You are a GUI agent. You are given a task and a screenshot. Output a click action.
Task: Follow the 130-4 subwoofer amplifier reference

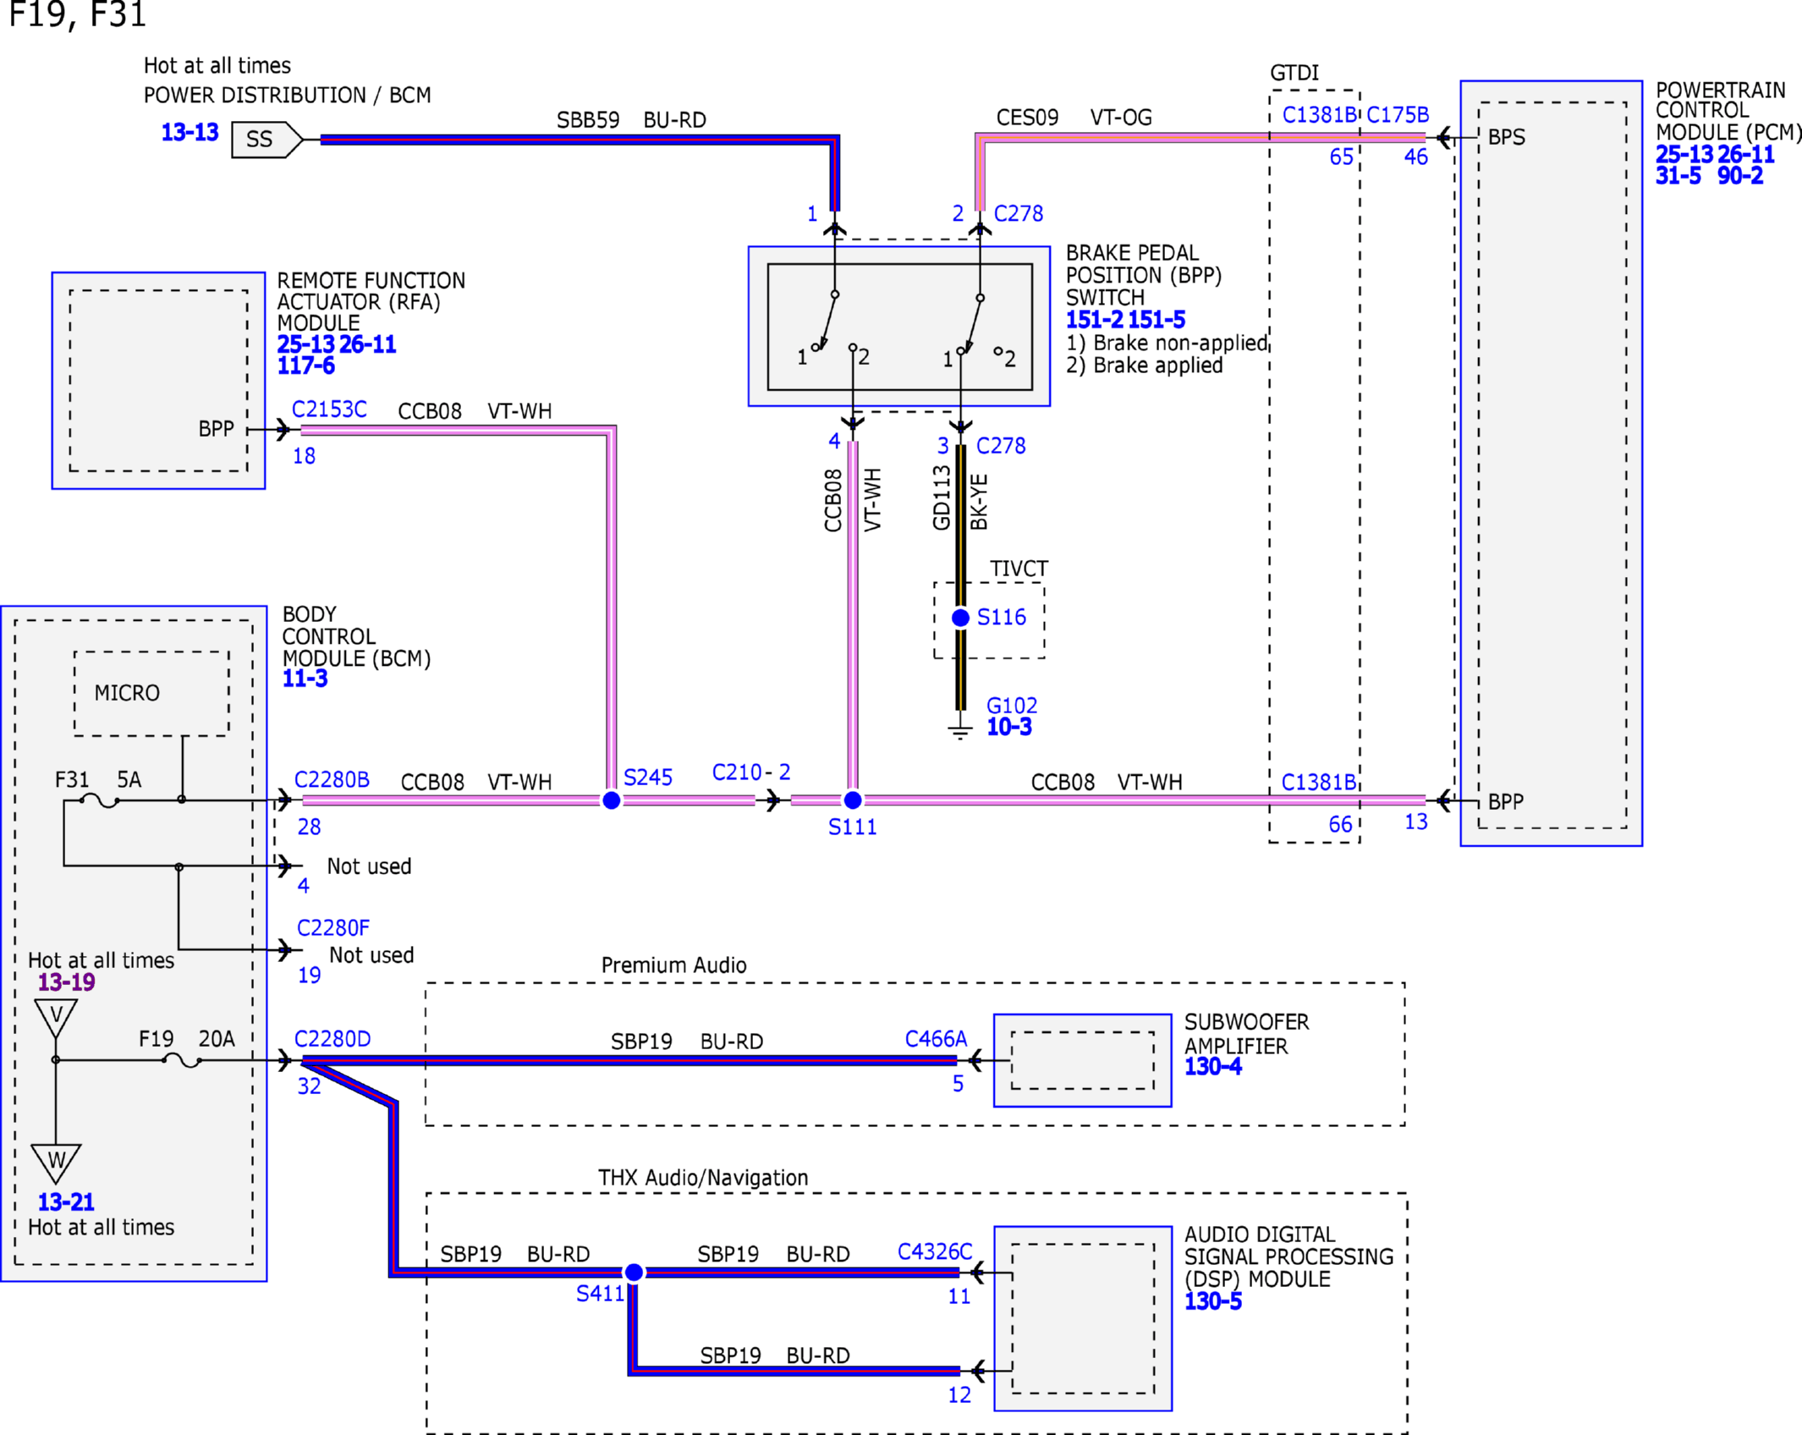1212,1067
